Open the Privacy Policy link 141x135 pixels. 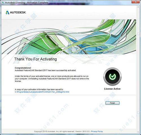pos(97,131)
